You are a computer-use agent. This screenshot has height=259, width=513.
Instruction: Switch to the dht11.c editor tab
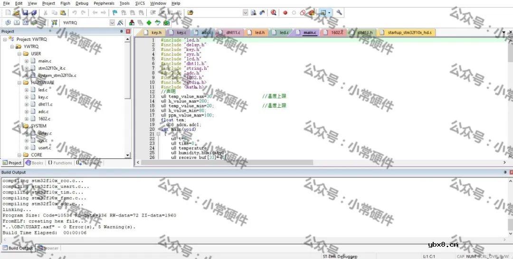[x=230, y=32]
